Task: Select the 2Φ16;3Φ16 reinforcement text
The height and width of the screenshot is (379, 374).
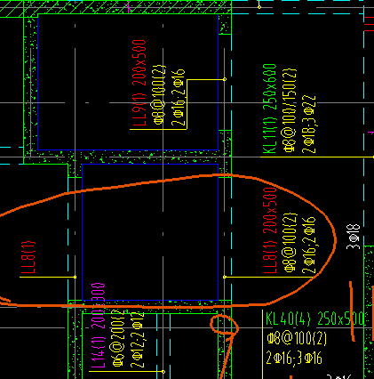Action: point(294,358)
